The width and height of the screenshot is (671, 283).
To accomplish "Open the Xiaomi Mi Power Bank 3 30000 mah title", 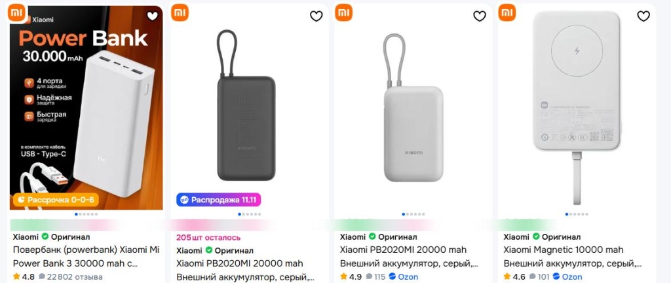I will point(86,256).
